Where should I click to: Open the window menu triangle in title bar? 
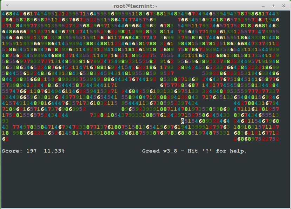[x=7, y=6]
